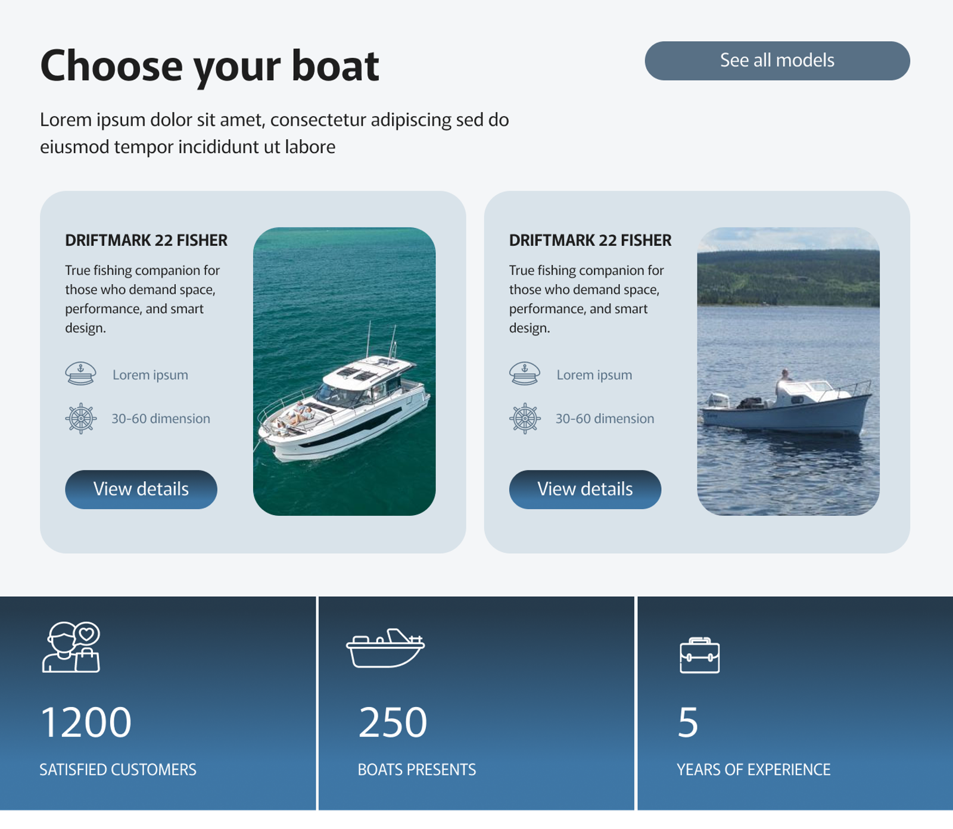Click the 30-60 dimension label on the right card
Image resolution: width=953 pixels, height=829 pixels.
click(605, 419)
